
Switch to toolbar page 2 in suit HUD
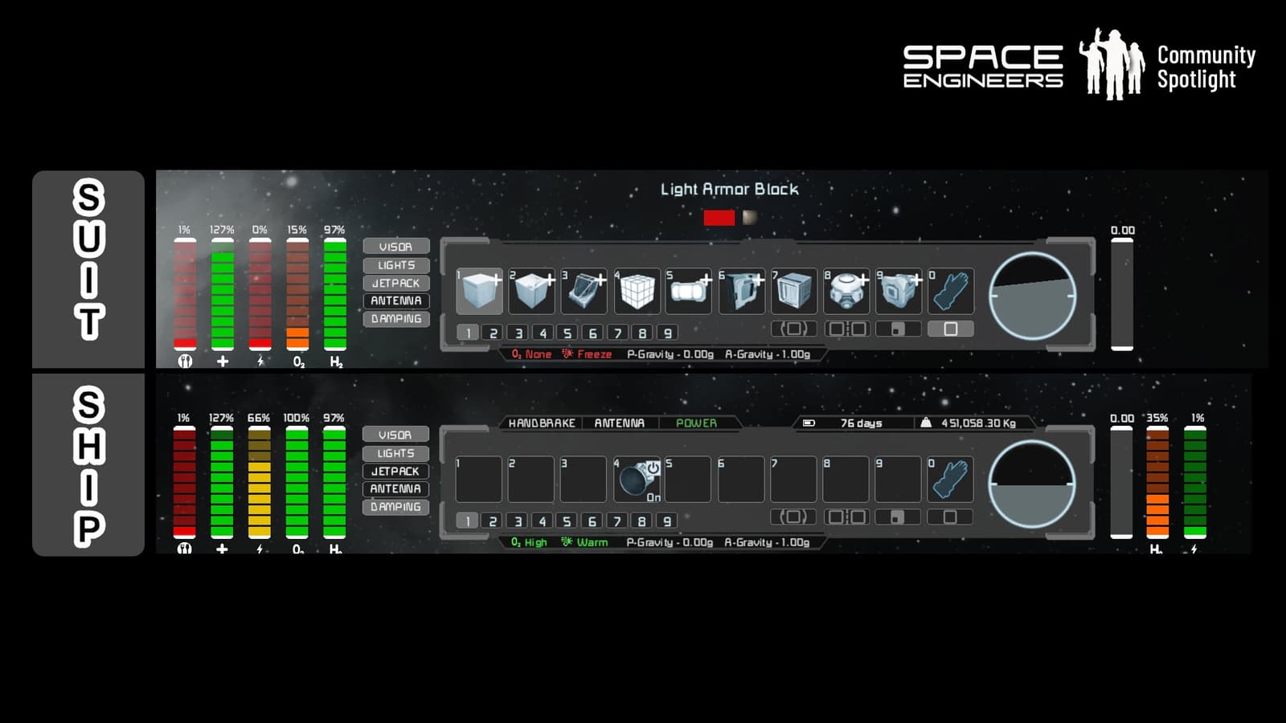pyautogui.click(x=494, y=333)
